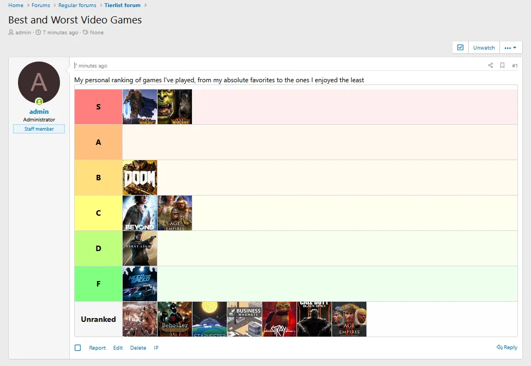Image resolution: width=531 pixels, height=366 pixels.
Task: Click the post timestamp 7 minutes ago
Action: tap(90, 65)
